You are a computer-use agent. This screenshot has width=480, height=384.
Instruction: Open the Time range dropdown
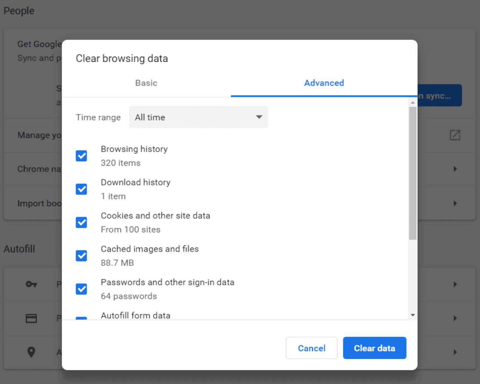click(x=198, y=117)
